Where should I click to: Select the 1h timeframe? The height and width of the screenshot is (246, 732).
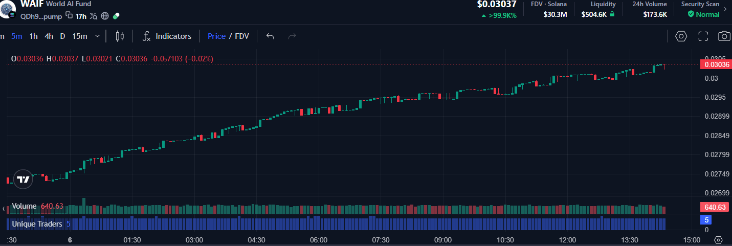pos(33,36)
